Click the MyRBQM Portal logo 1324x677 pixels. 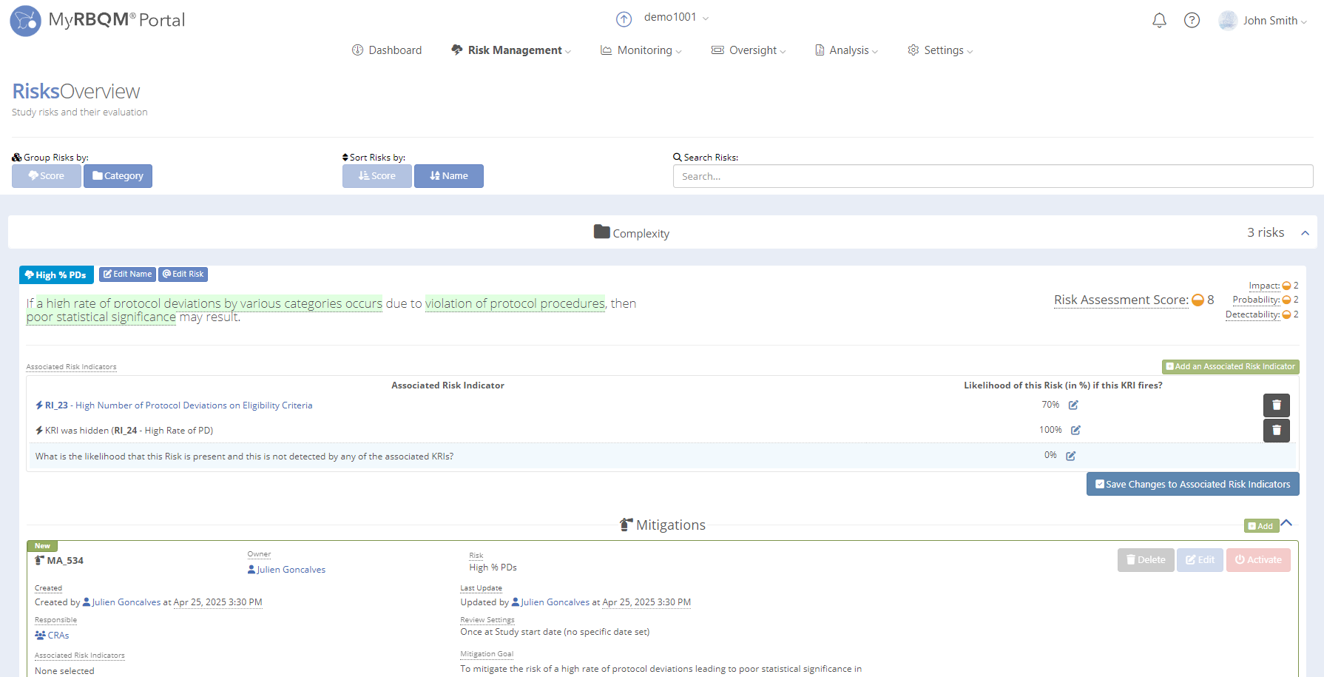pyautogui.click(x=98, y=21)
